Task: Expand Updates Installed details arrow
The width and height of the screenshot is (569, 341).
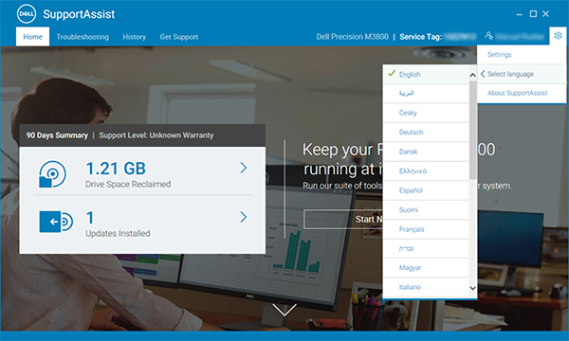Action: (244, 217)
